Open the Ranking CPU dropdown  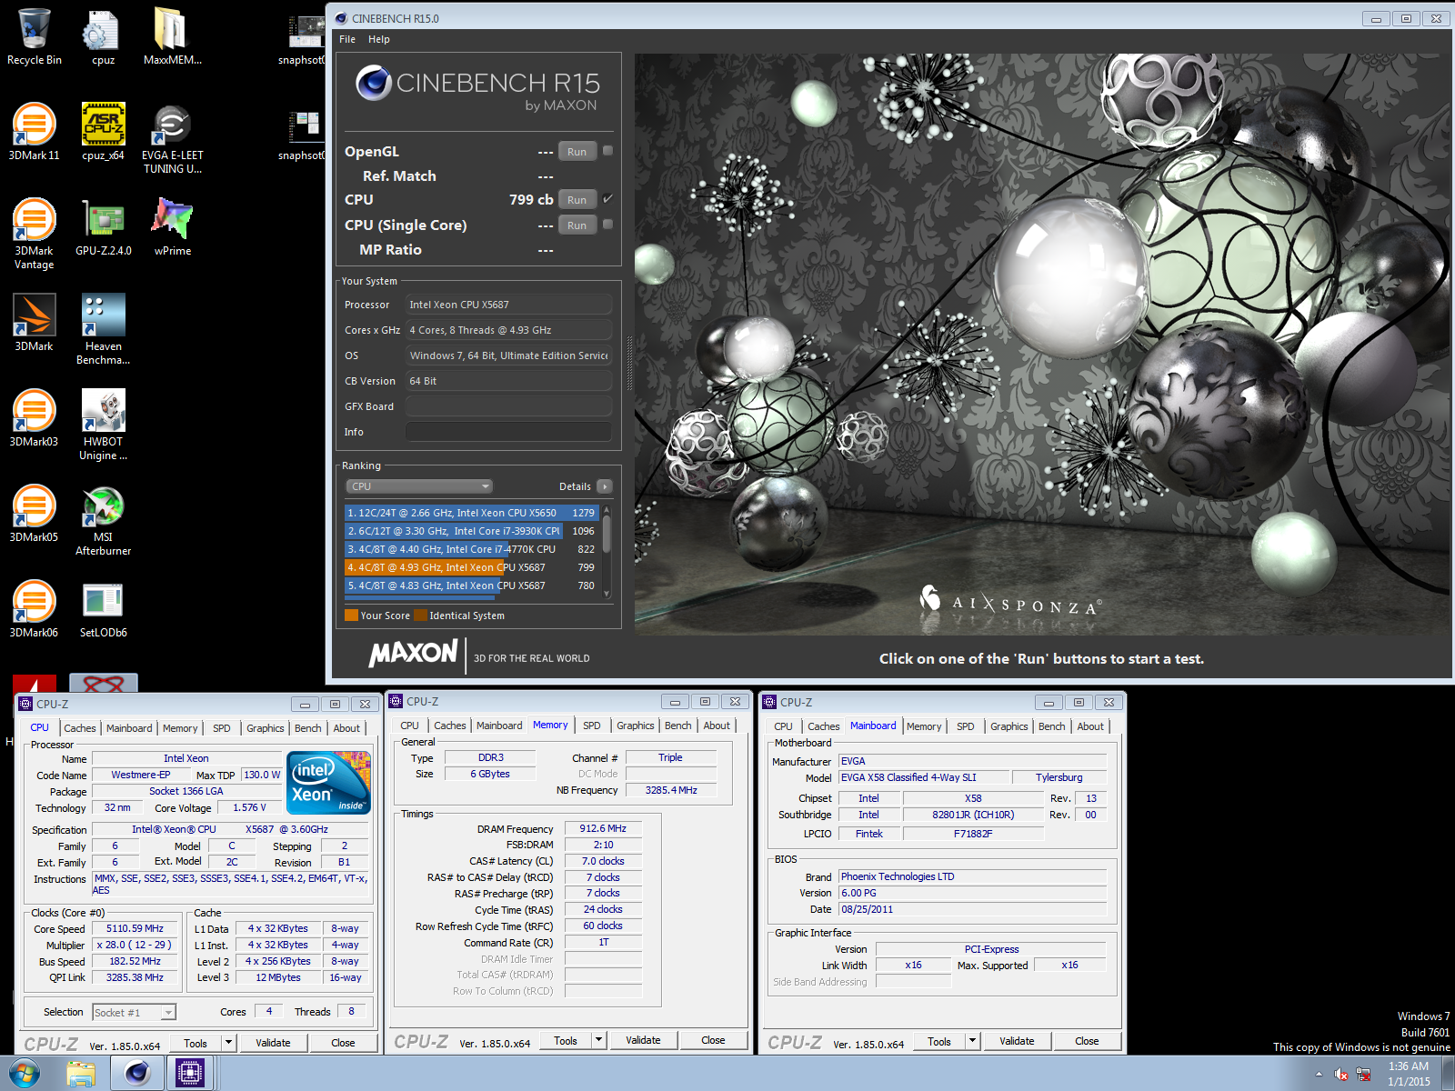(x=419, y=486)
